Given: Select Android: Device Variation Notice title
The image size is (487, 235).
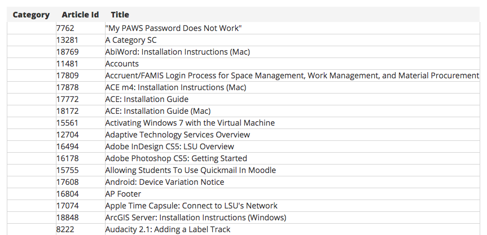Looking at the screenshot, I should (165, 182).
